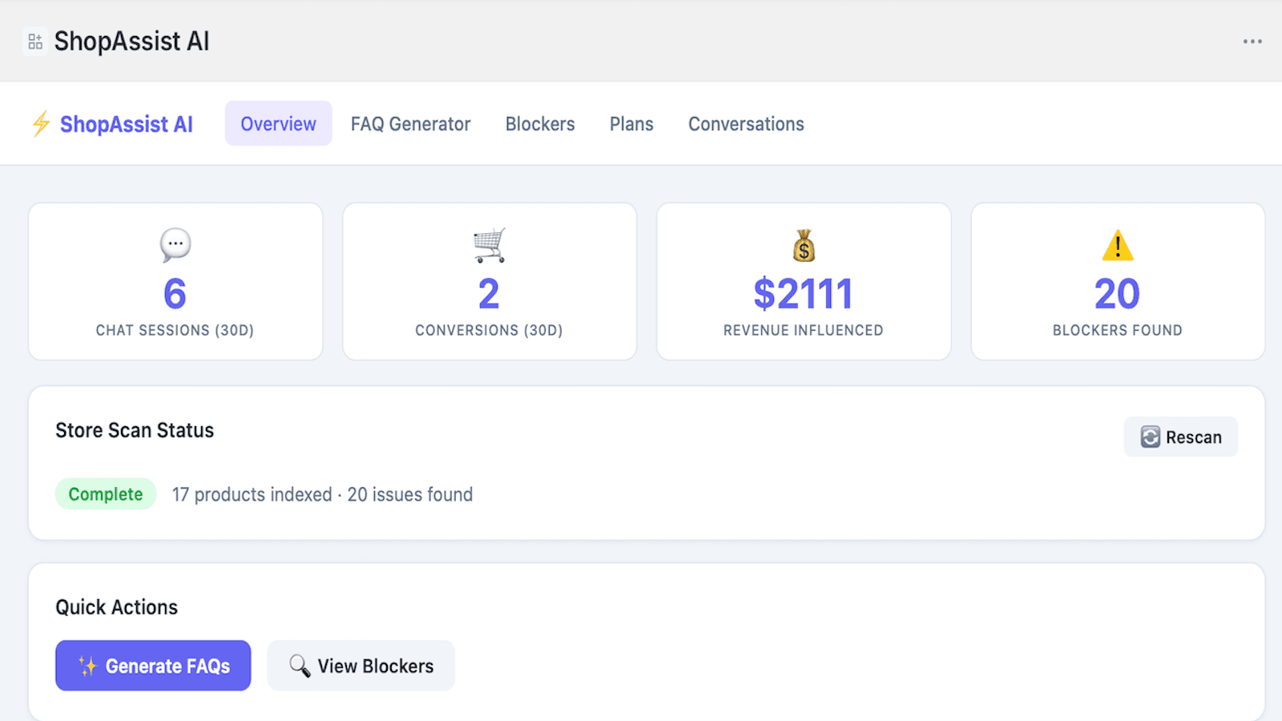Click the BLOCKERS FOUND label
Viewport: 1282px width, 721px height.
point(1117,330)
